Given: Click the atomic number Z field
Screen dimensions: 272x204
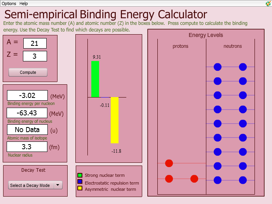Looking at the screenshot, I should coord(35,56).
